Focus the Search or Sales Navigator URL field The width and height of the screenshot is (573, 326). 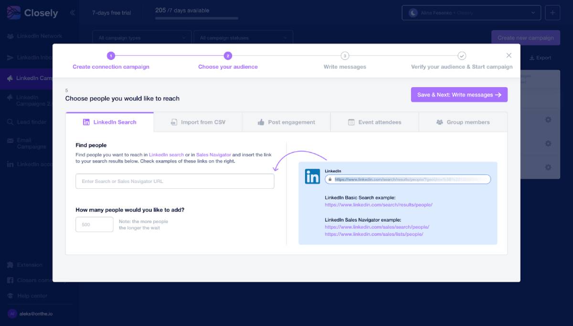(175, 181)
